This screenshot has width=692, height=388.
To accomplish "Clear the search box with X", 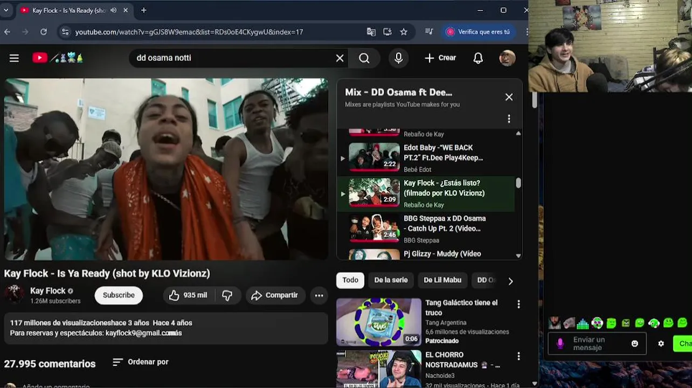I will pyautogui.click(x=340, y=58).
